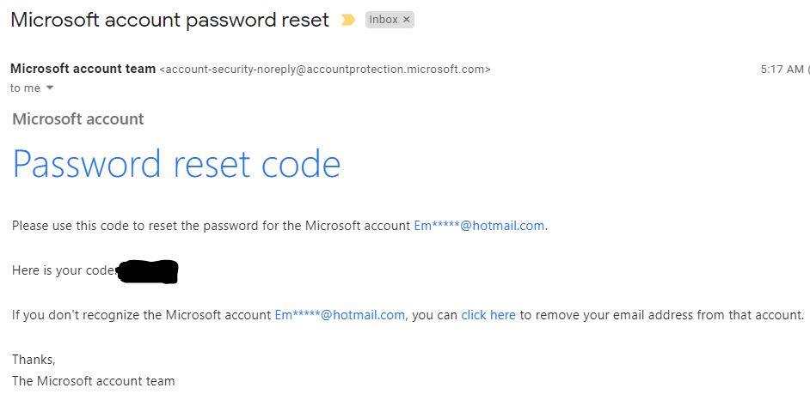Click the account-security-noreply sender email address

point(325,69)
